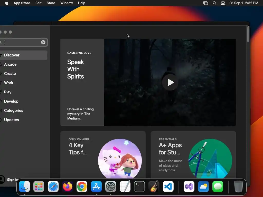Open the Help menu
263x197 pixels.
click(81, 3)
